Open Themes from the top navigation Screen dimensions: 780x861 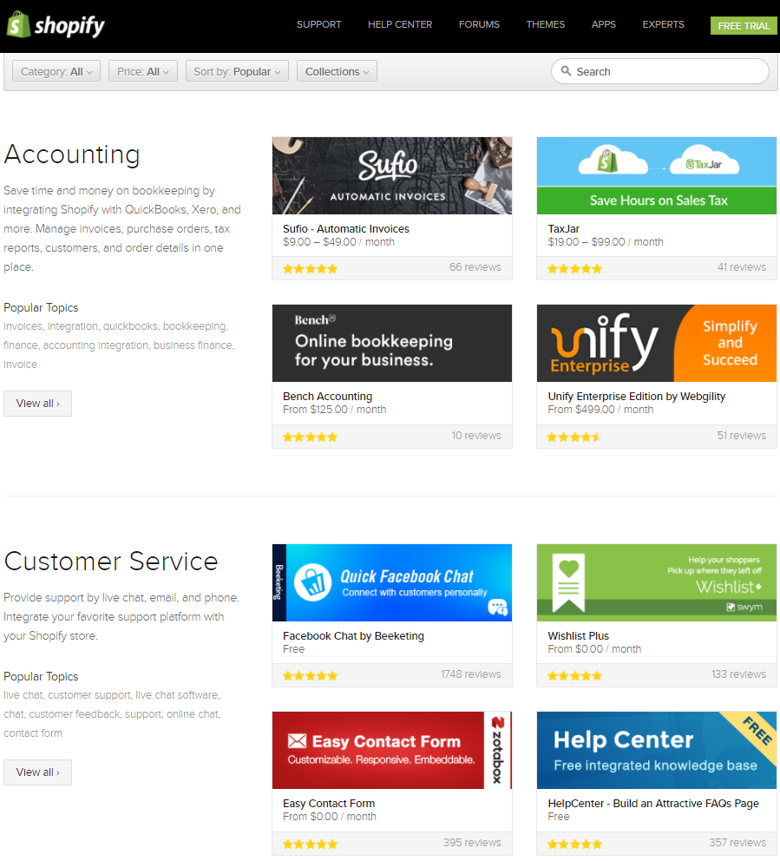point(546,24)
